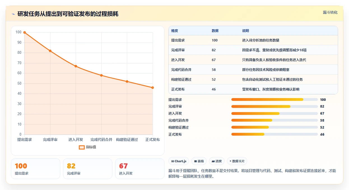Click the 构建验证通过 progress bar
The height and width of the screenshot is (190, 349).
tap(274, 128)
